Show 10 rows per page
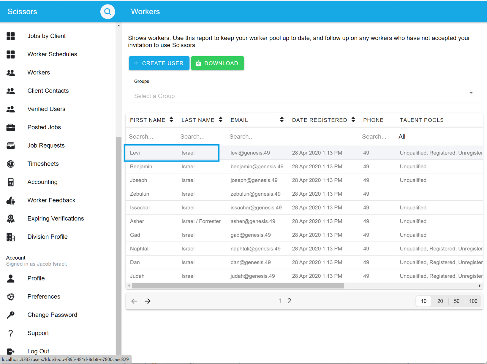Screen dimensions: 487x364 (424, 301)
